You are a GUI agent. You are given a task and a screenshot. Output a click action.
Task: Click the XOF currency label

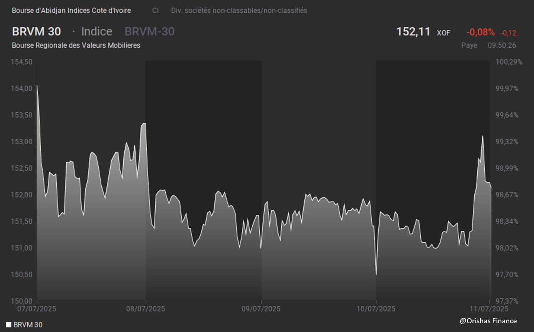tap(443, 33)
